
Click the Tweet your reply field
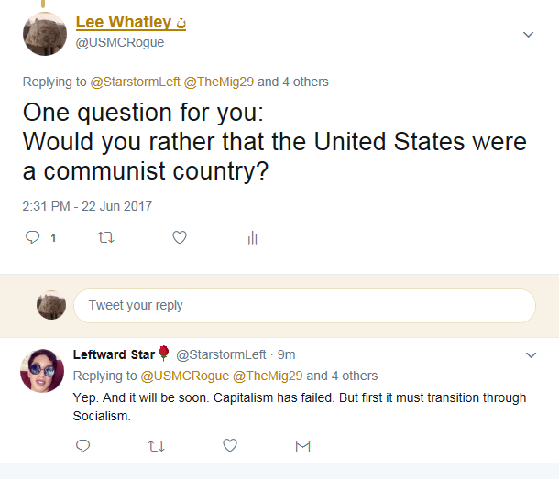304,306
